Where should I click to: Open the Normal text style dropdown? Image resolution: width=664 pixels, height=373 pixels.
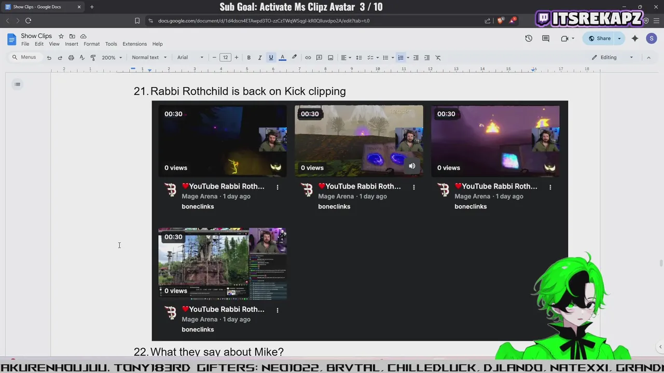click(x=149, y=58)
